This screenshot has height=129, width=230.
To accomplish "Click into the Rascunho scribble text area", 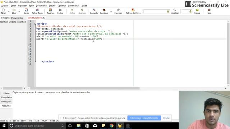I will [95, 105].
